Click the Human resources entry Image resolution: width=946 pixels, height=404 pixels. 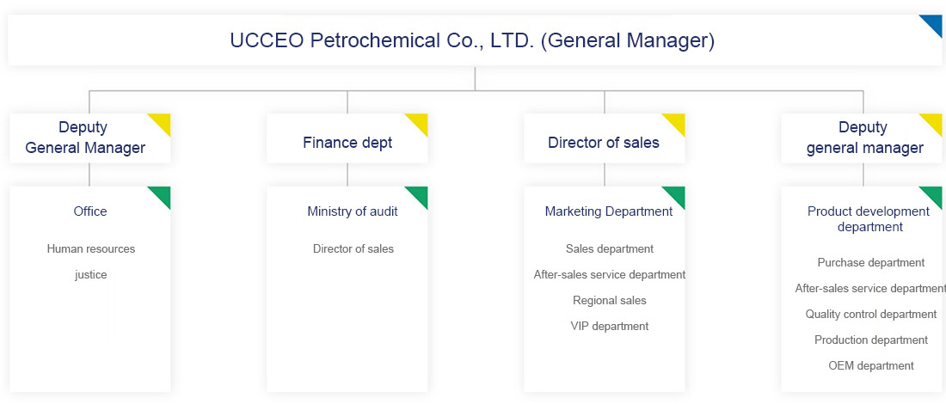tap(91, 248)
